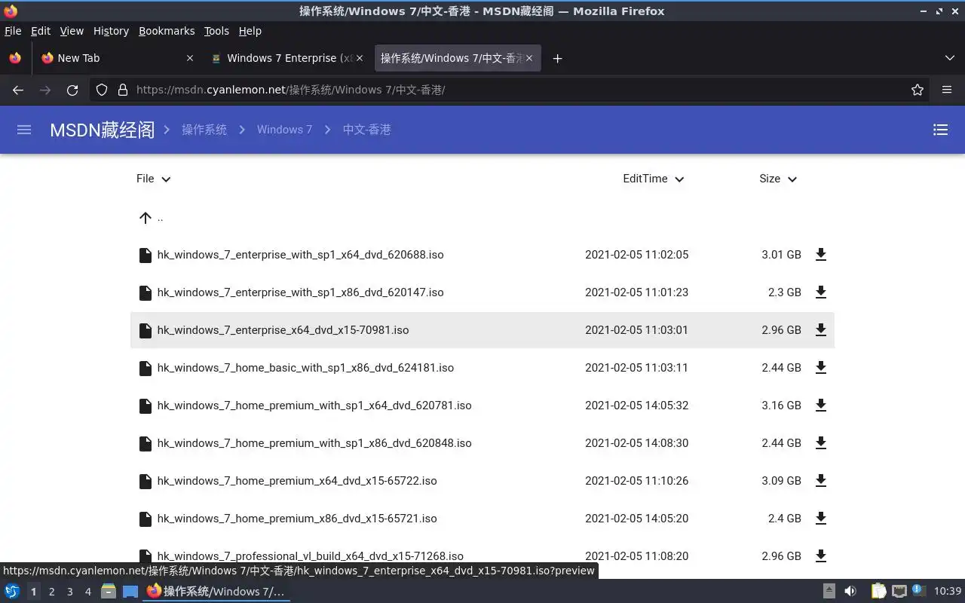Open the 中文-香港 breadcrumb

pos(366,130)
